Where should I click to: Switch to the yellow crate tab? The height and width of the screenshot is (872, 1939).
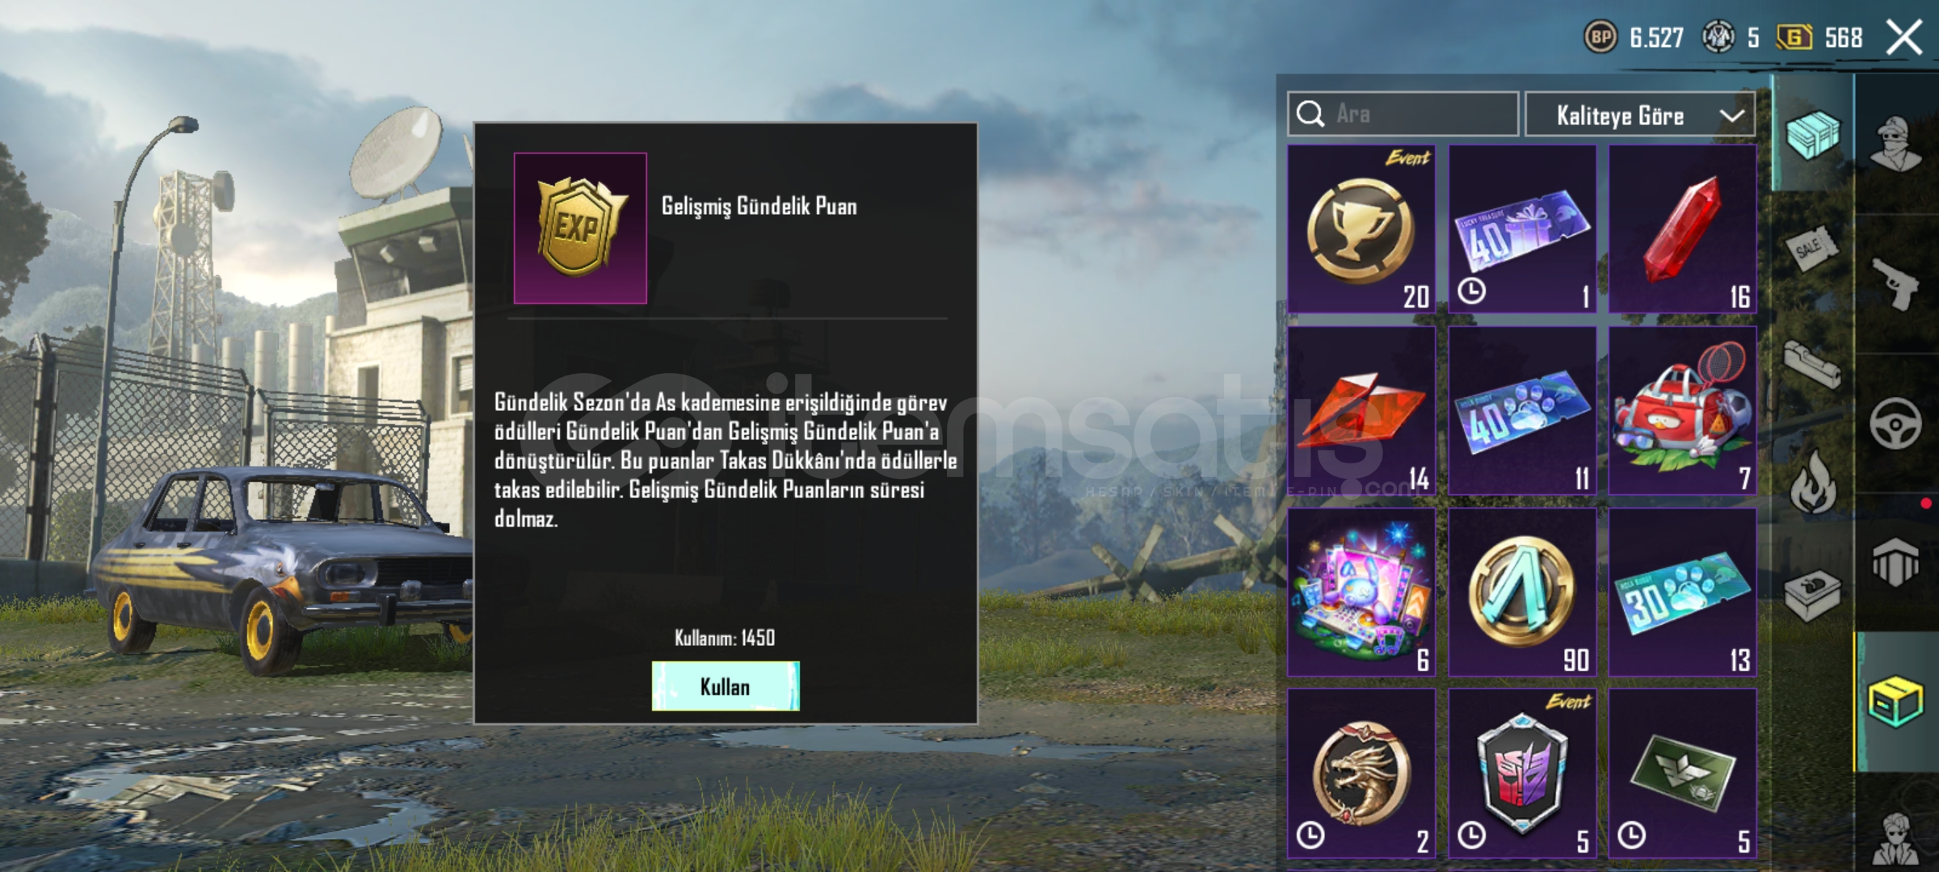[x=1895, y=702]
